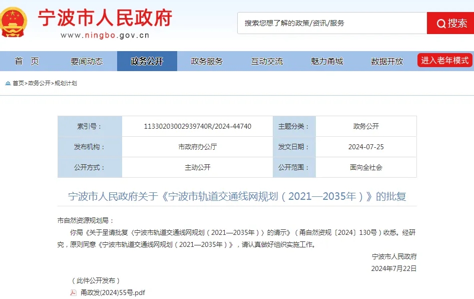Screen dimensions: 474x299
Task: Select index number 11330203002939740R/2024-44740
Action: tap(197, 126)
